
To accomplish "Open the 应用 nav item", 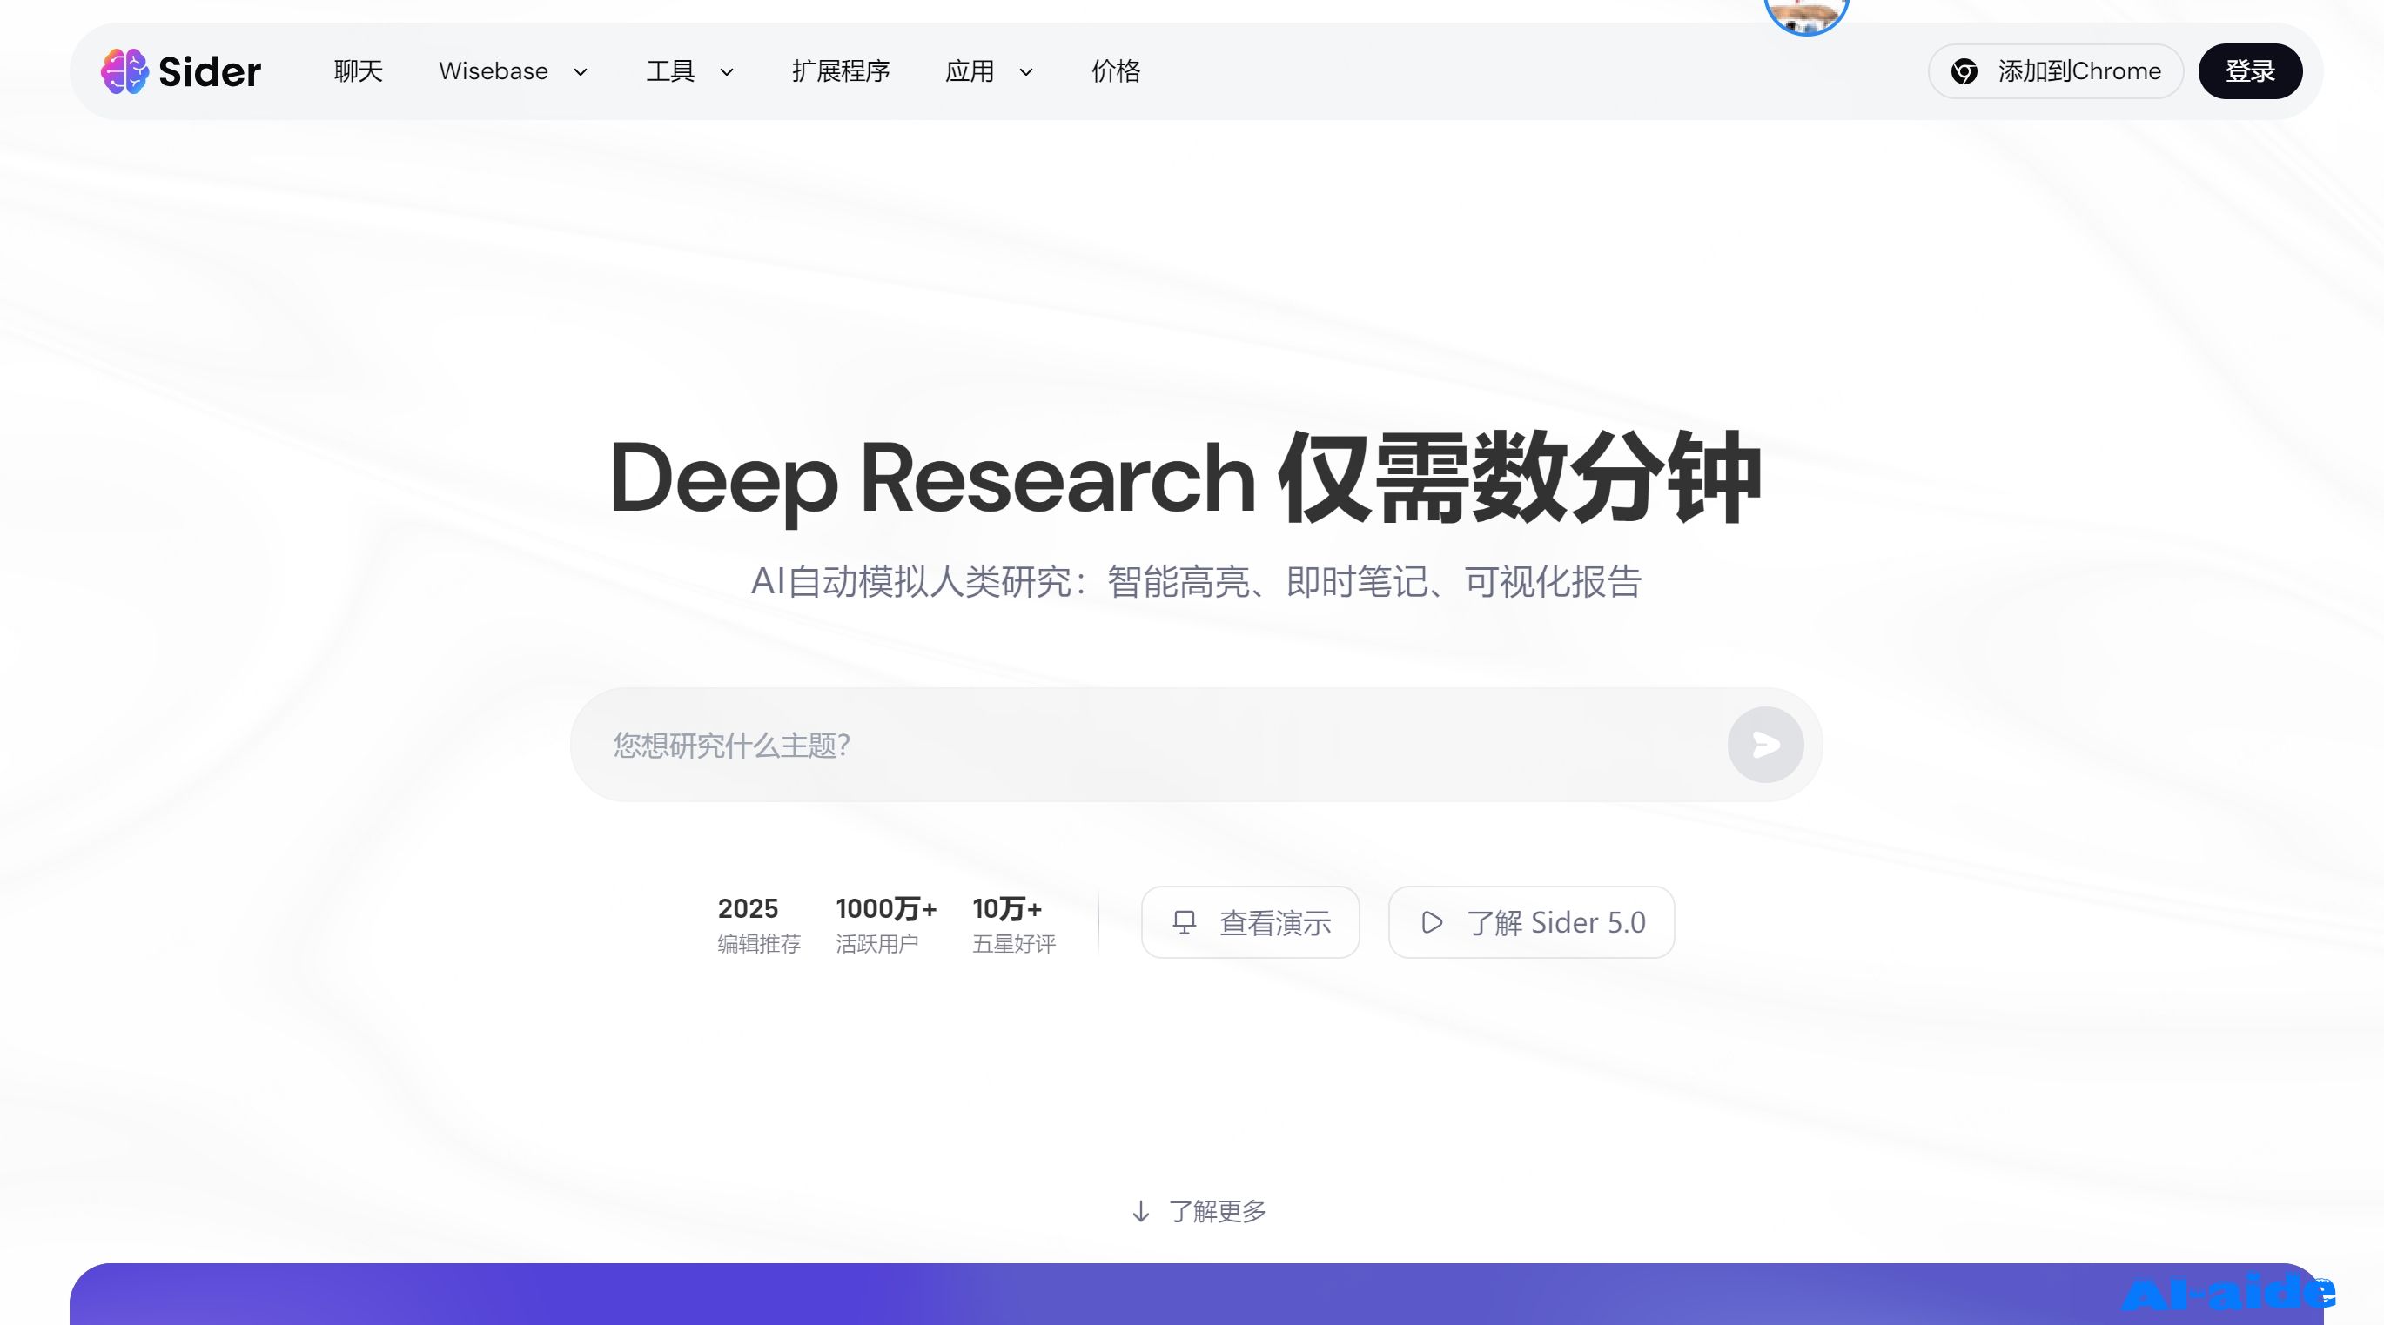I will [969, 71].
